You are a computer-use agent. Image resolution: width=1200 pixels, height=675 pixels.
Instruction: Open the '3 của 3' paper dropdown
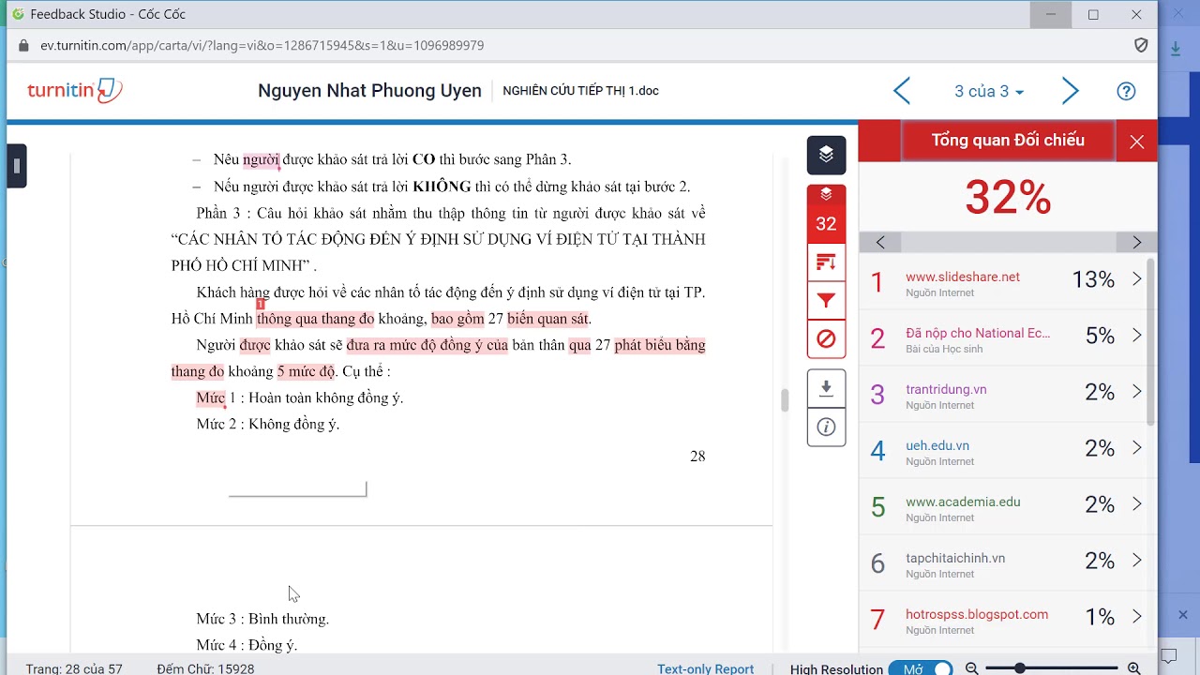pos(989,92)
